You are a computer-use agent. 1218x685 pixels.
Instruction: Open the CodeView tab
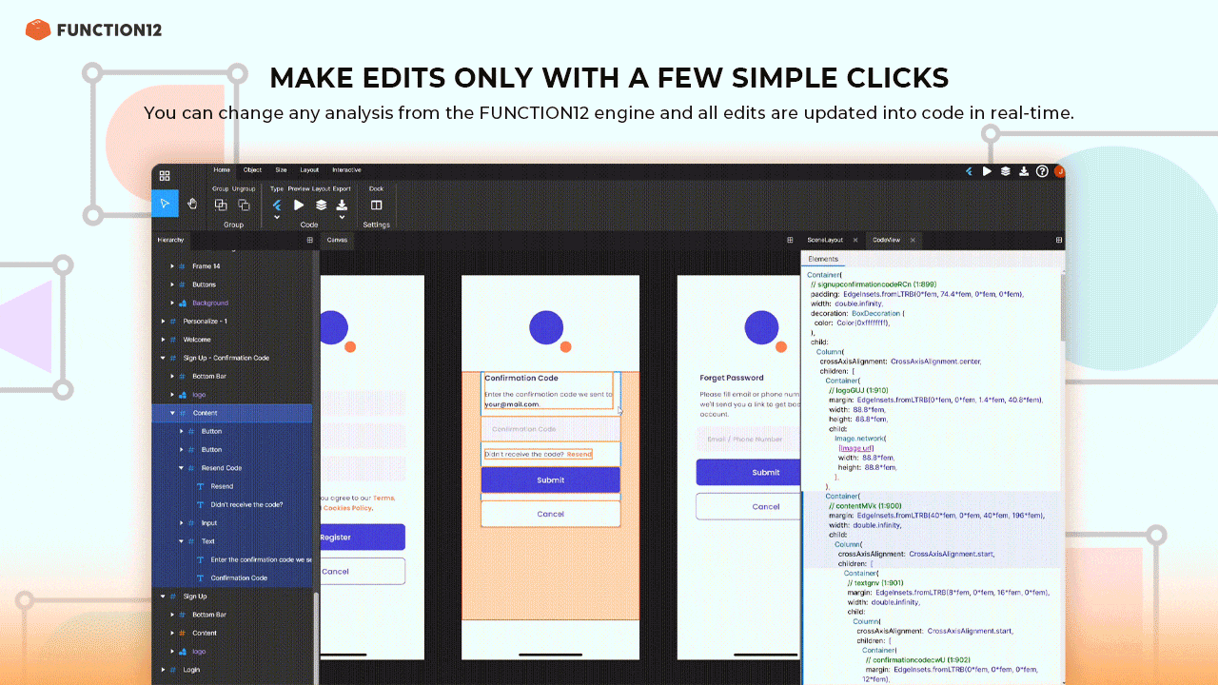(x=886, y=241)
